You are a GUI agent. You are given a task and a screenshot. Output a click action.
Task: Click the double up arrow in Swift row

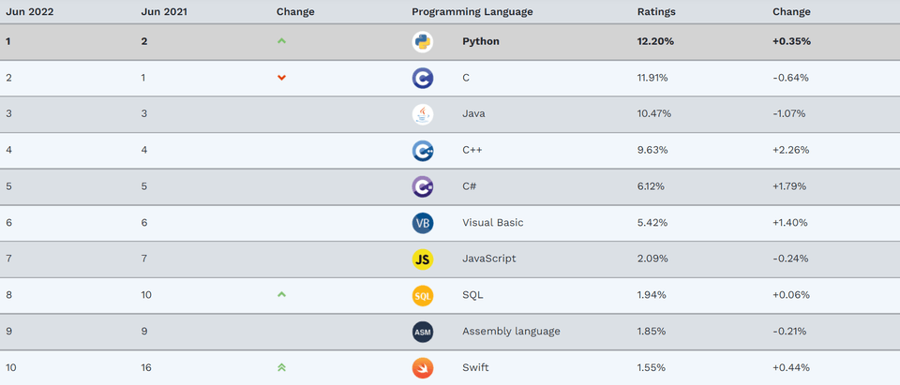tap(281, 368)
